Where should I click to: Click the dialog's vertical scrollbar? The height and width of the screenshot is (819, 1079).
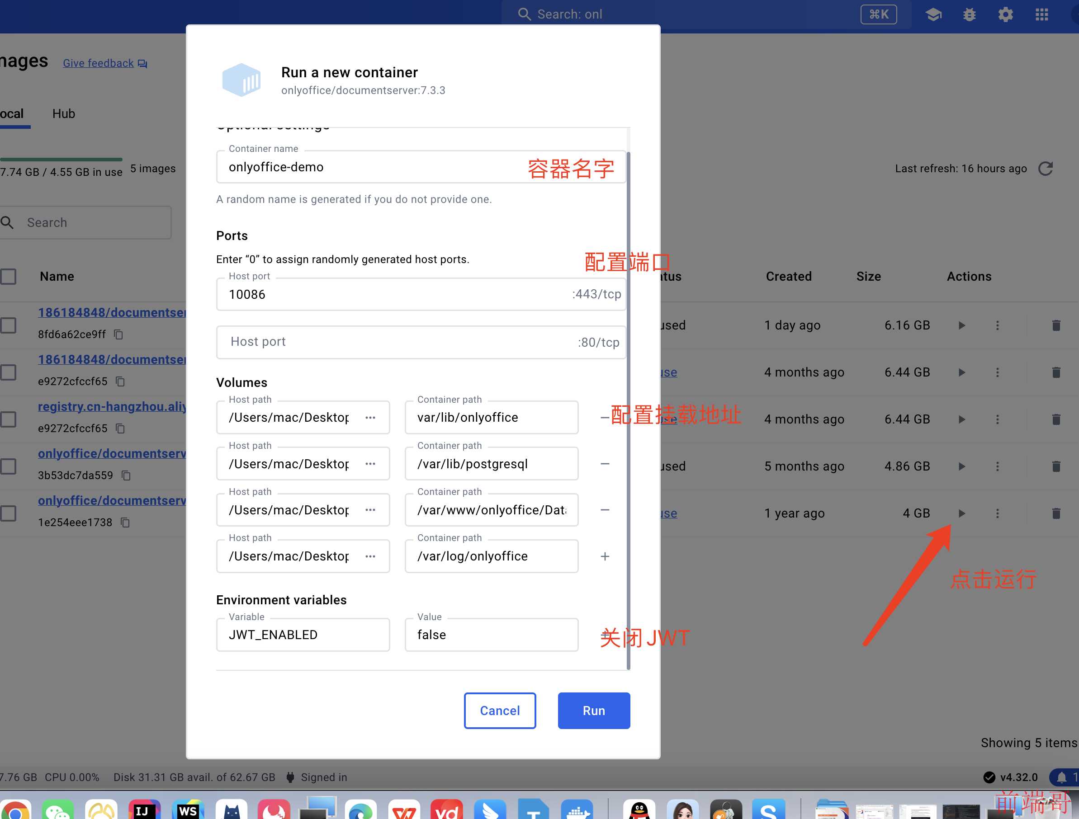point(628,410)
